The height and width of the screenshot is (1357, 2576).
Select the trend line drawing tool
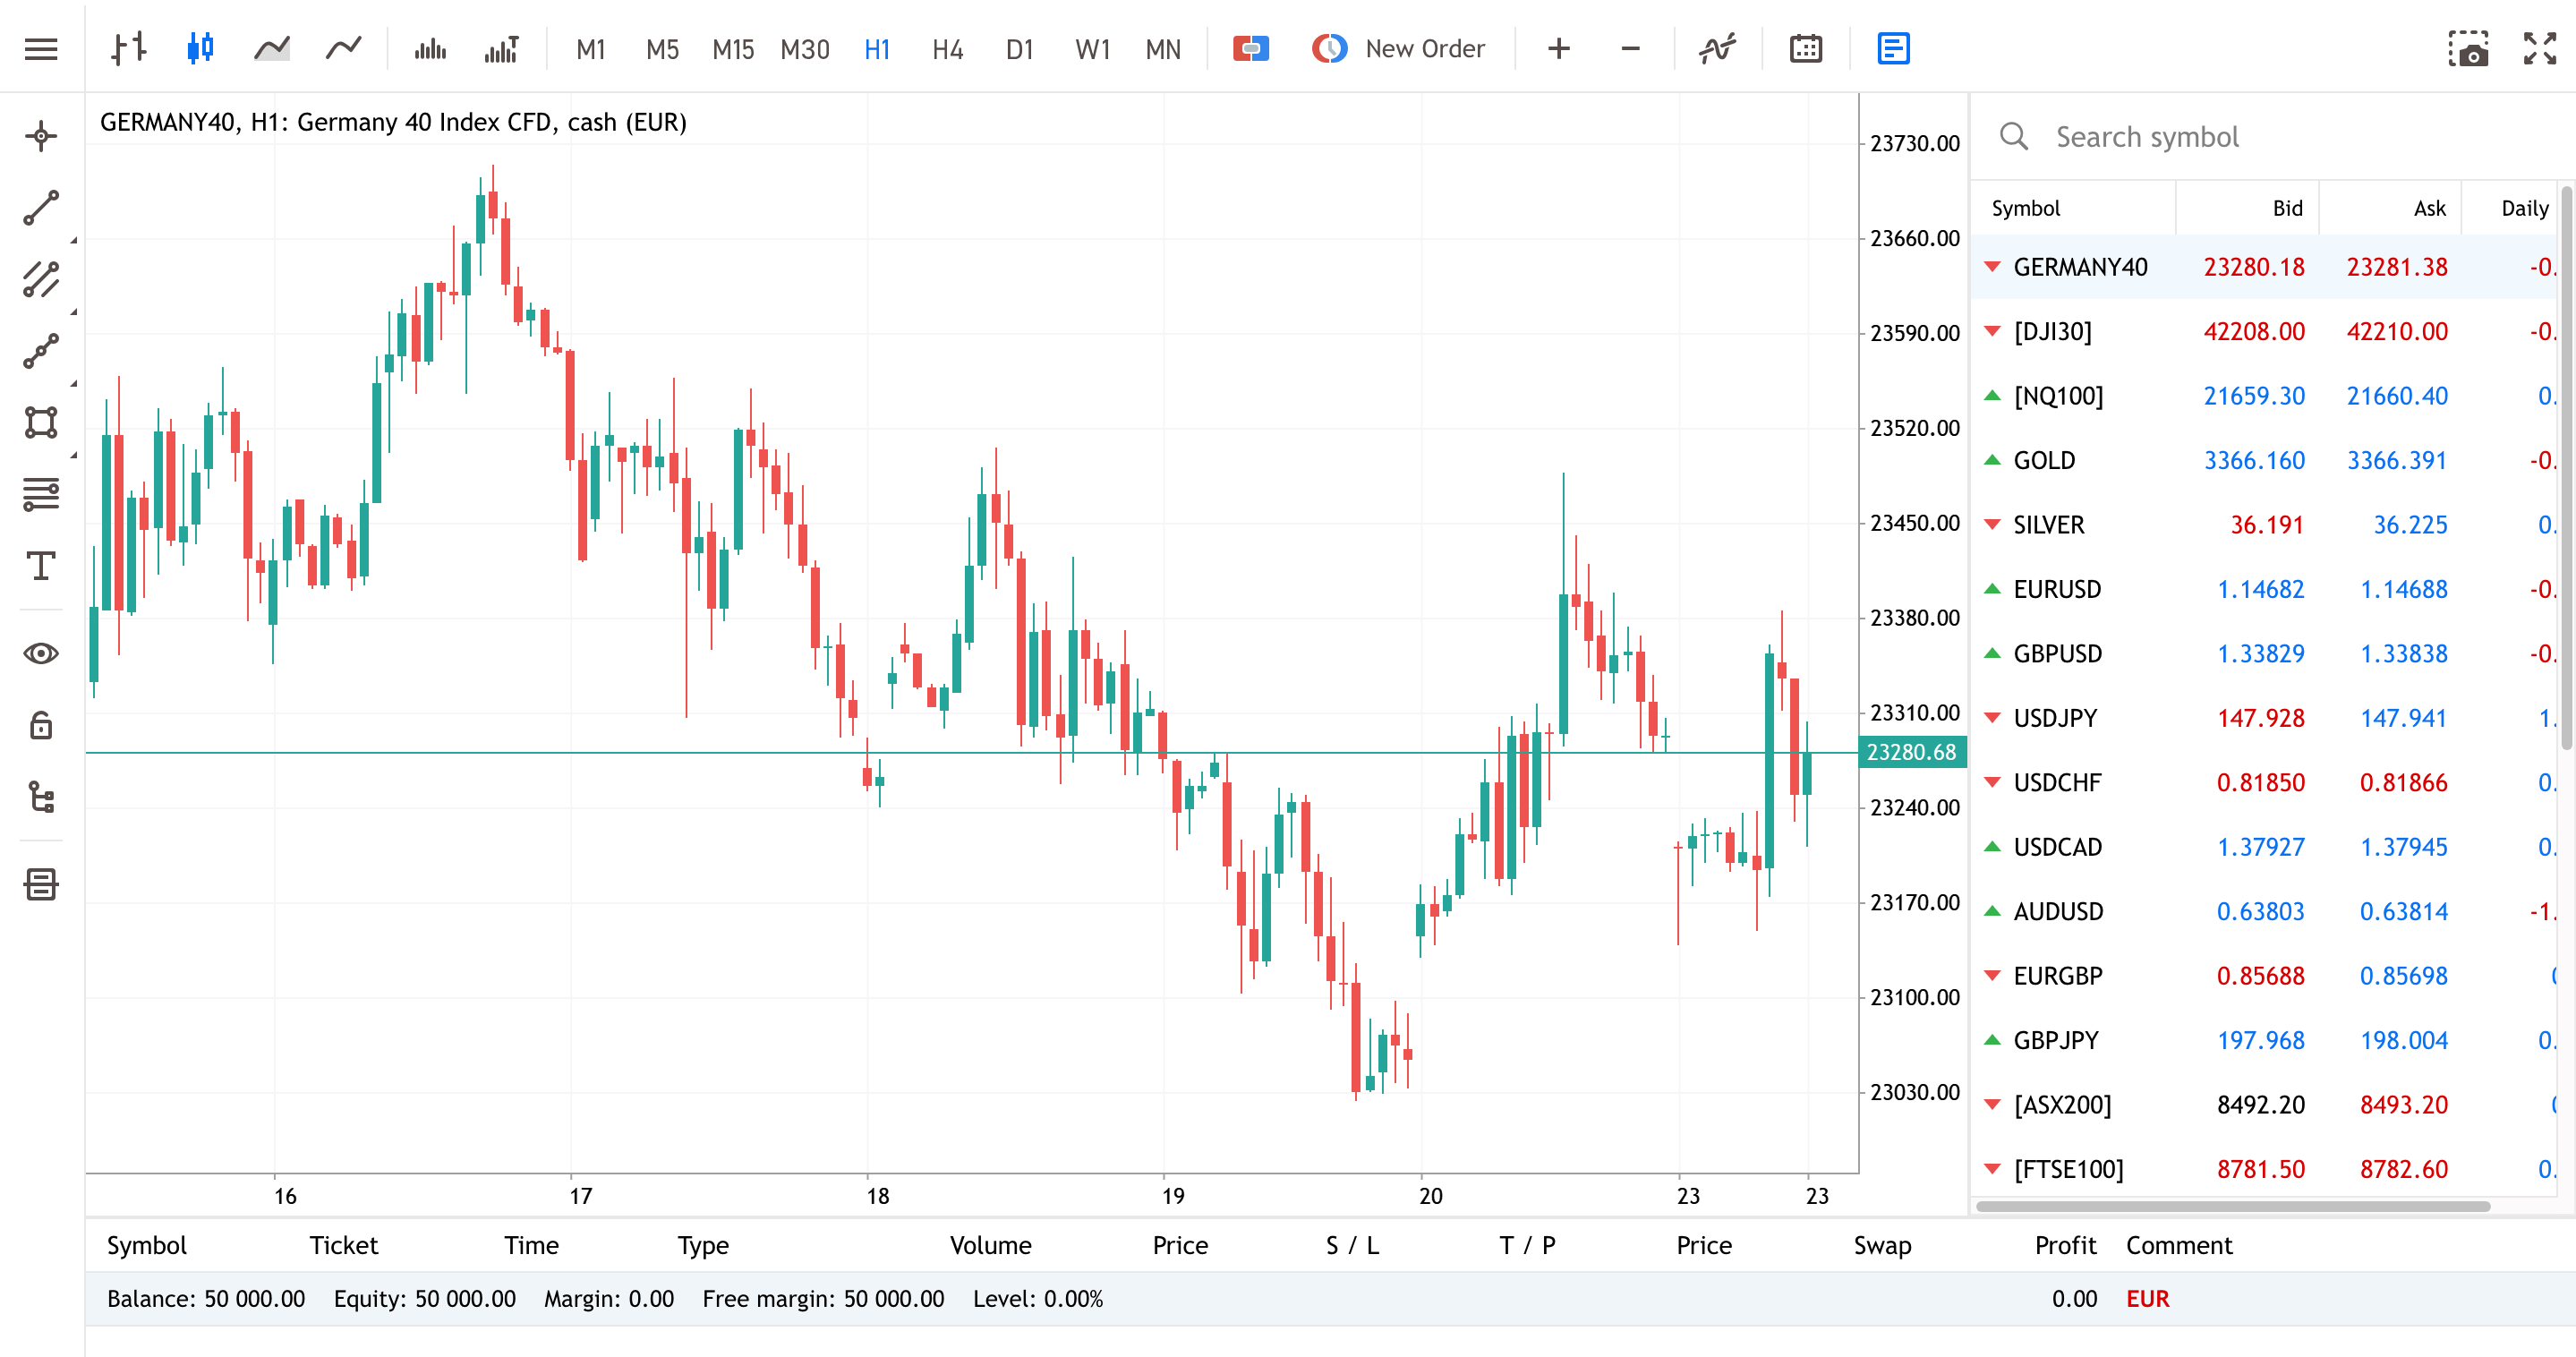click(41, 208)
